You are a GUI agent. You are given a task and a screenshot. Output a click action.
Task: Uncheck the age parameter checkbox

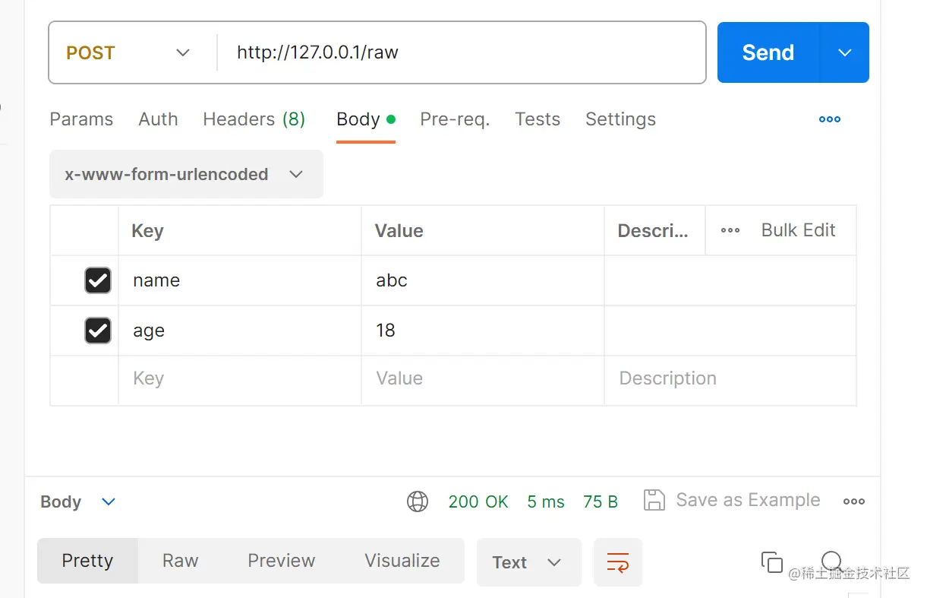pos(98,331)
